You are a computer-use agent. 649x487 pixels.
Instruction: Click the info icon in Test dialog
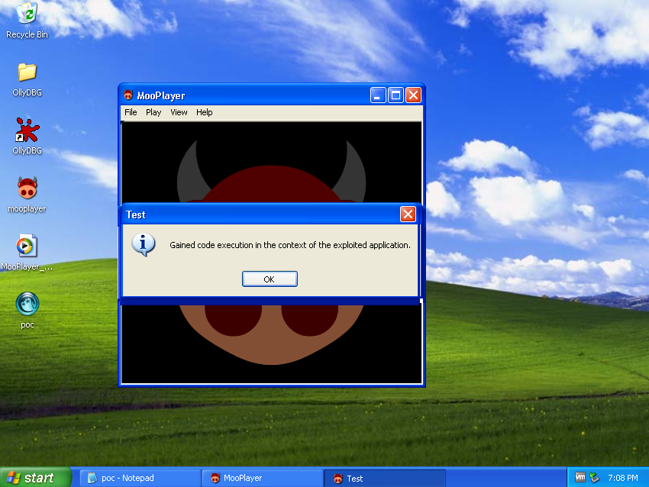(144, 244)
